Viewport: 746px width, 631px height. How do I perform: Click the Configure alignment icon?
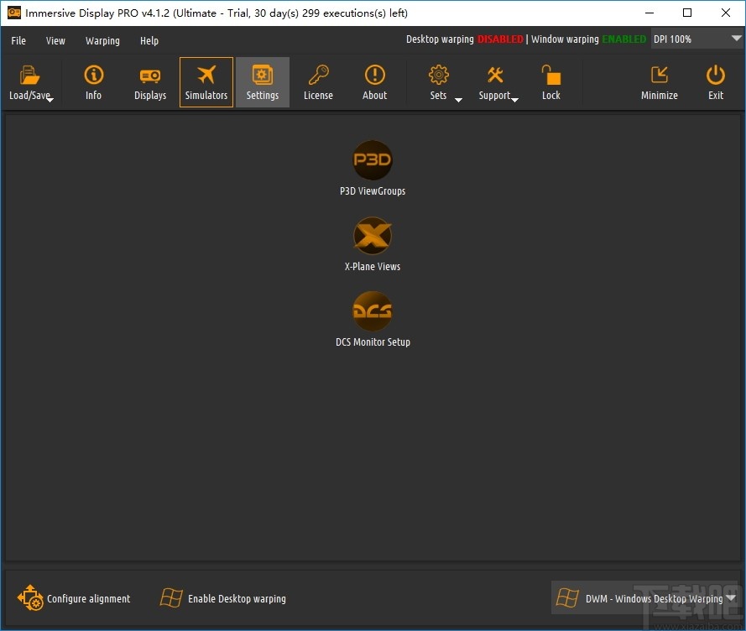(x=30, y=597)
